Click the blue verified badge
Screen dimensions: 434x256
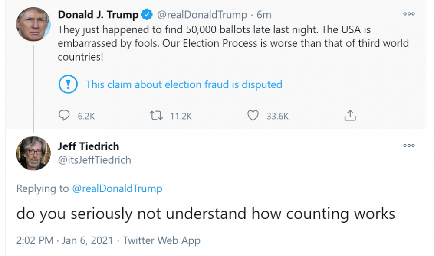[148, 15]
